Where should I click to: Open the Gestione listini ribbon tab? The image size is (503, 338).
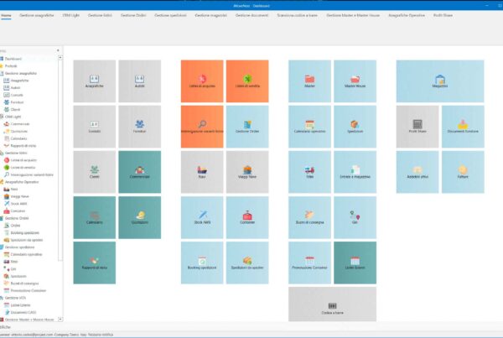[x=100, y=15]
